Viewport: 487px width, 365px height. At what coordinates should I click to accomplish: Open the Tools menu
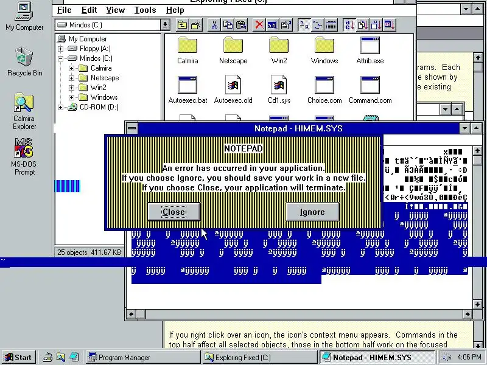tap(145, 10)
